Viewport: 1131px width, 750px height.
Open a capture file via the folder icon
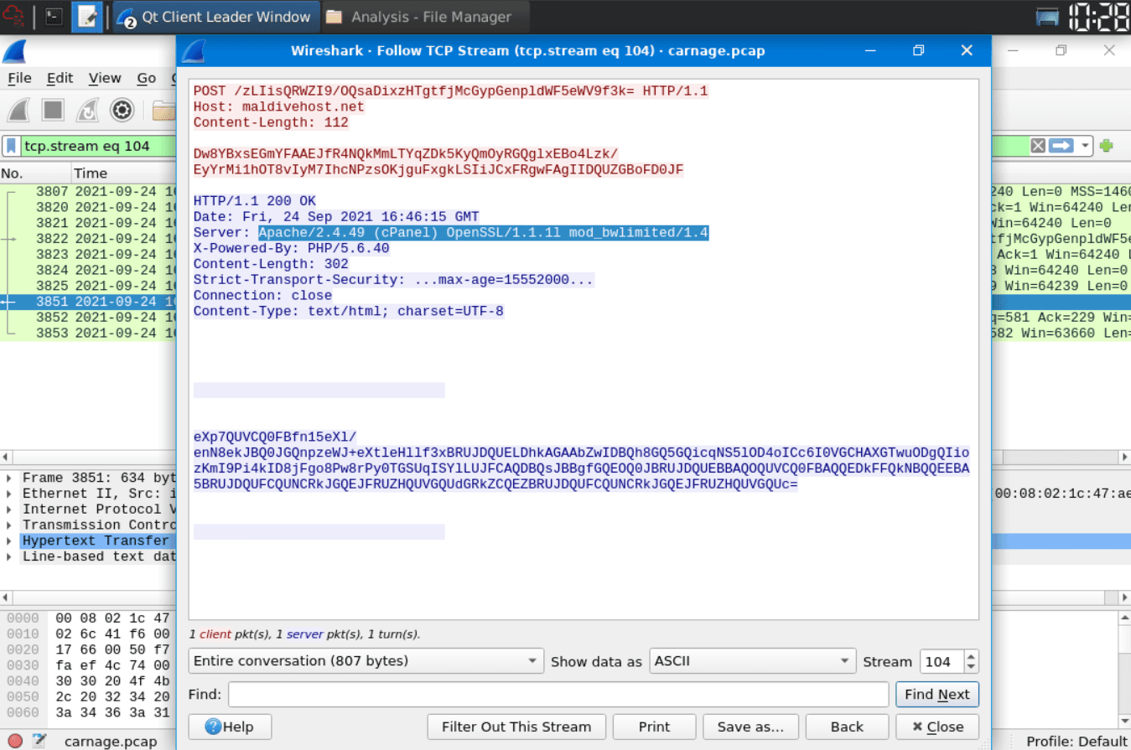point(163,110)
